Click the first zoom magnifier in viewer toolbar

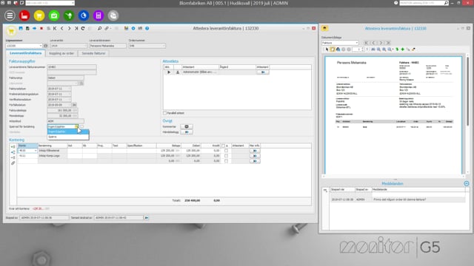pos(378,50)
